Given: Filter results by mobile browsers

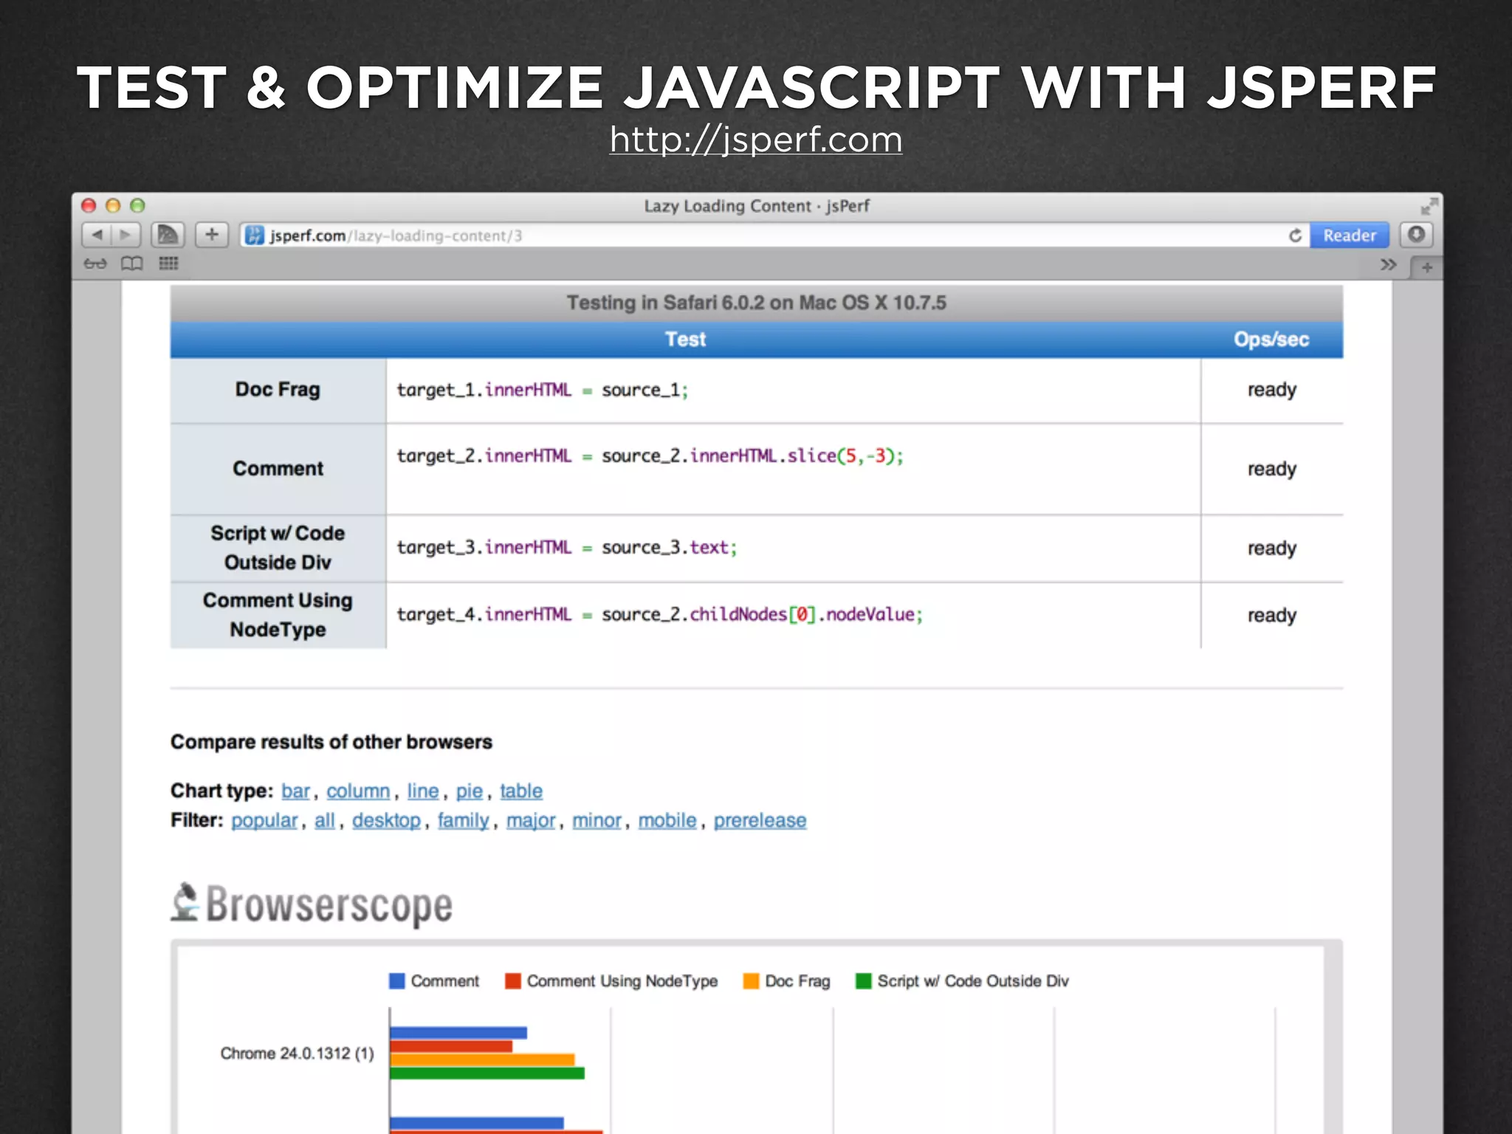Looking at the screenshot, I should [x=667, y=820].
